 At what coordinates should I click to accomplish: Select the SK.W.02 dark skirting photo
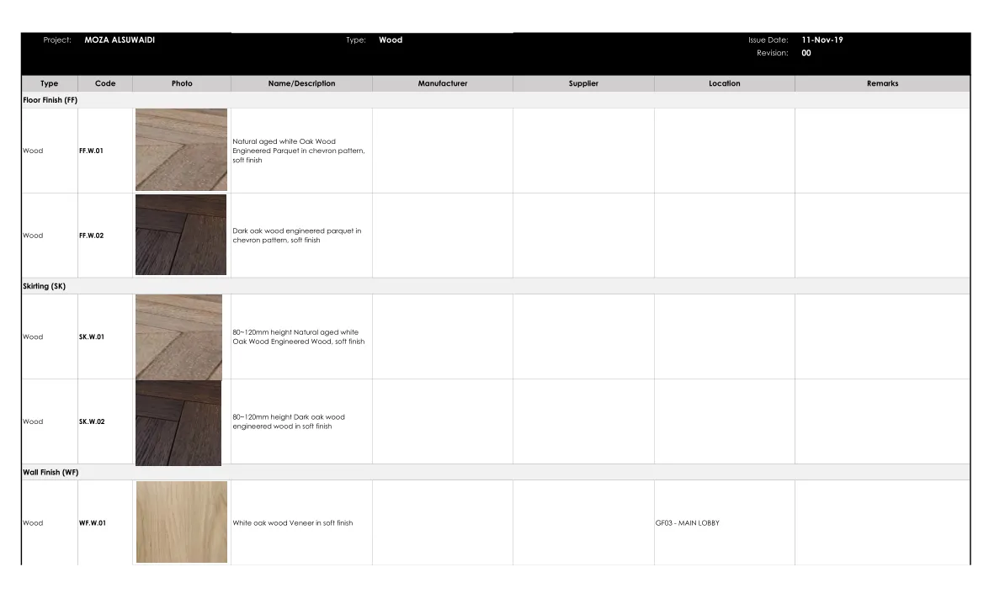(178, 422)
